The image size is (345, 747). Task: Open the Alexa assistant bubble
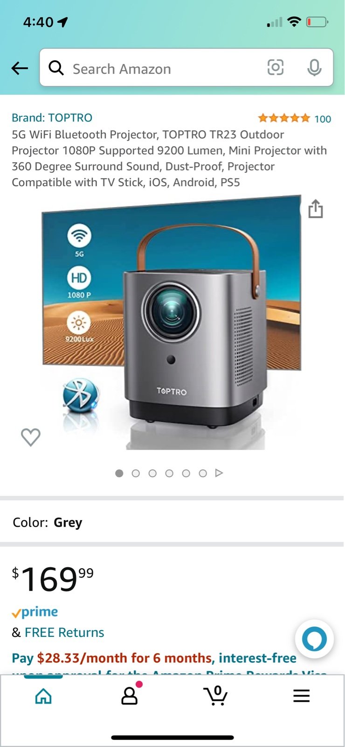coord(314,639)
